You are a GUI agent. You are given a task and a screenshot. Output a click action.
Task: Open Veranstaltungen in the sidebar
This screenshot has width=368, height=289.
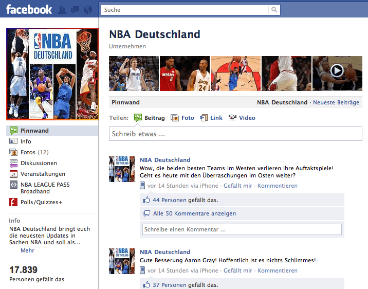pyautogui.click(x=43, y=174)
